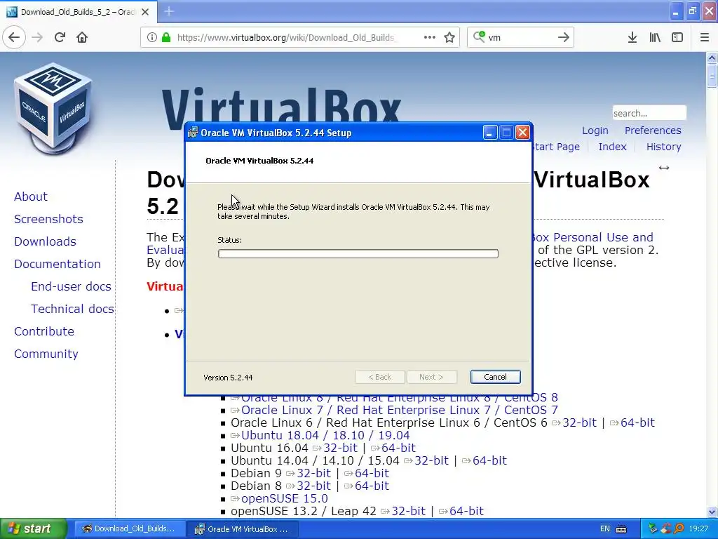The height and width of the screenshot is (539, 718).
Task: Open Technical docs link
Action: coord(72,309)
